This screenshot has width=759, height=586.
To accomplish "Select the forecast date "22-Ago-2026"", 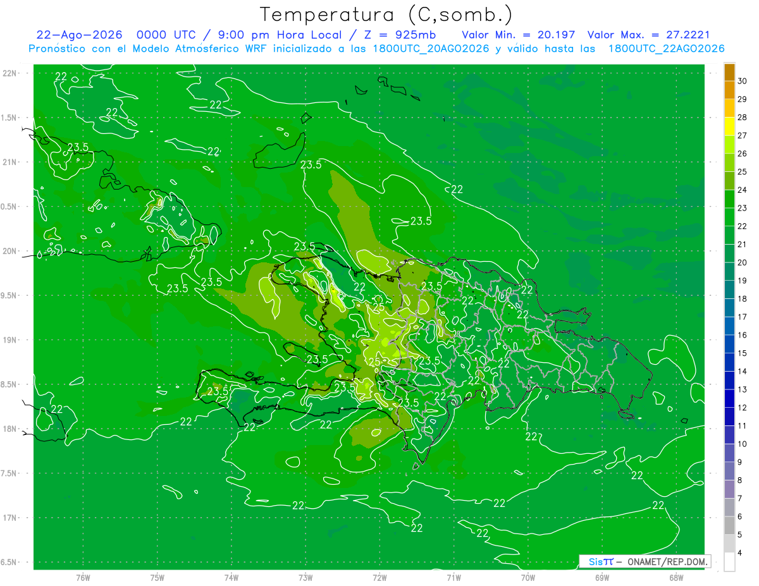I will pos(79,35).
